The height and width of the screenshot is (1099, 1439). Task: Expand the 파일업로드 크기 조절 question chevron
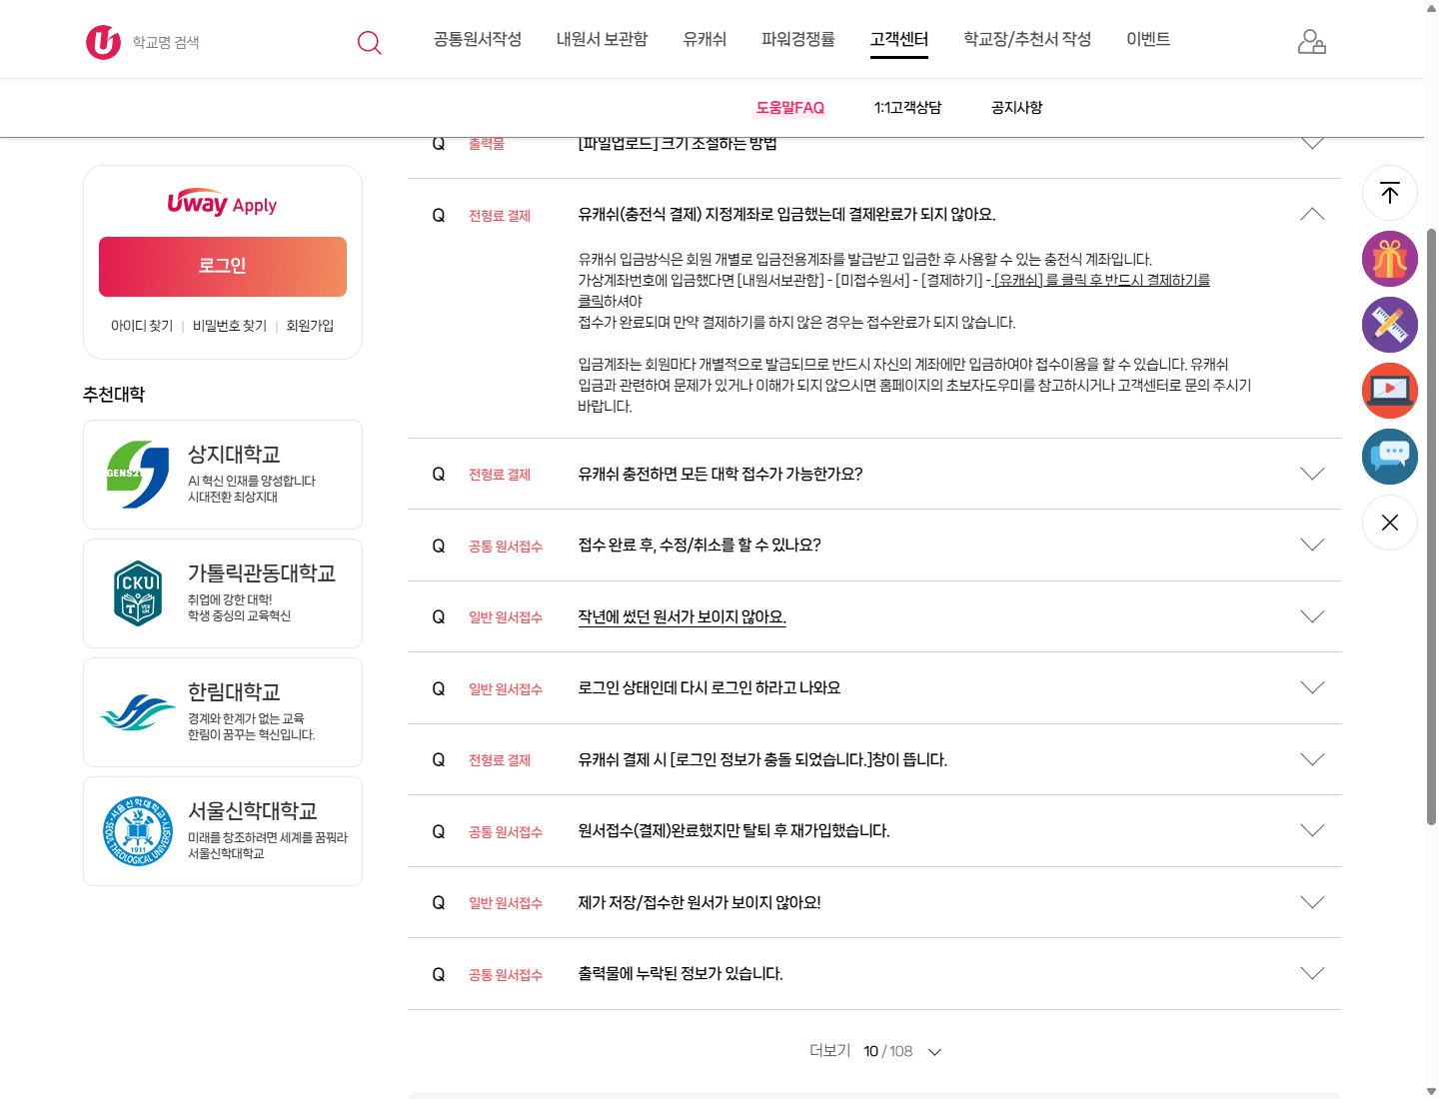1313,144
